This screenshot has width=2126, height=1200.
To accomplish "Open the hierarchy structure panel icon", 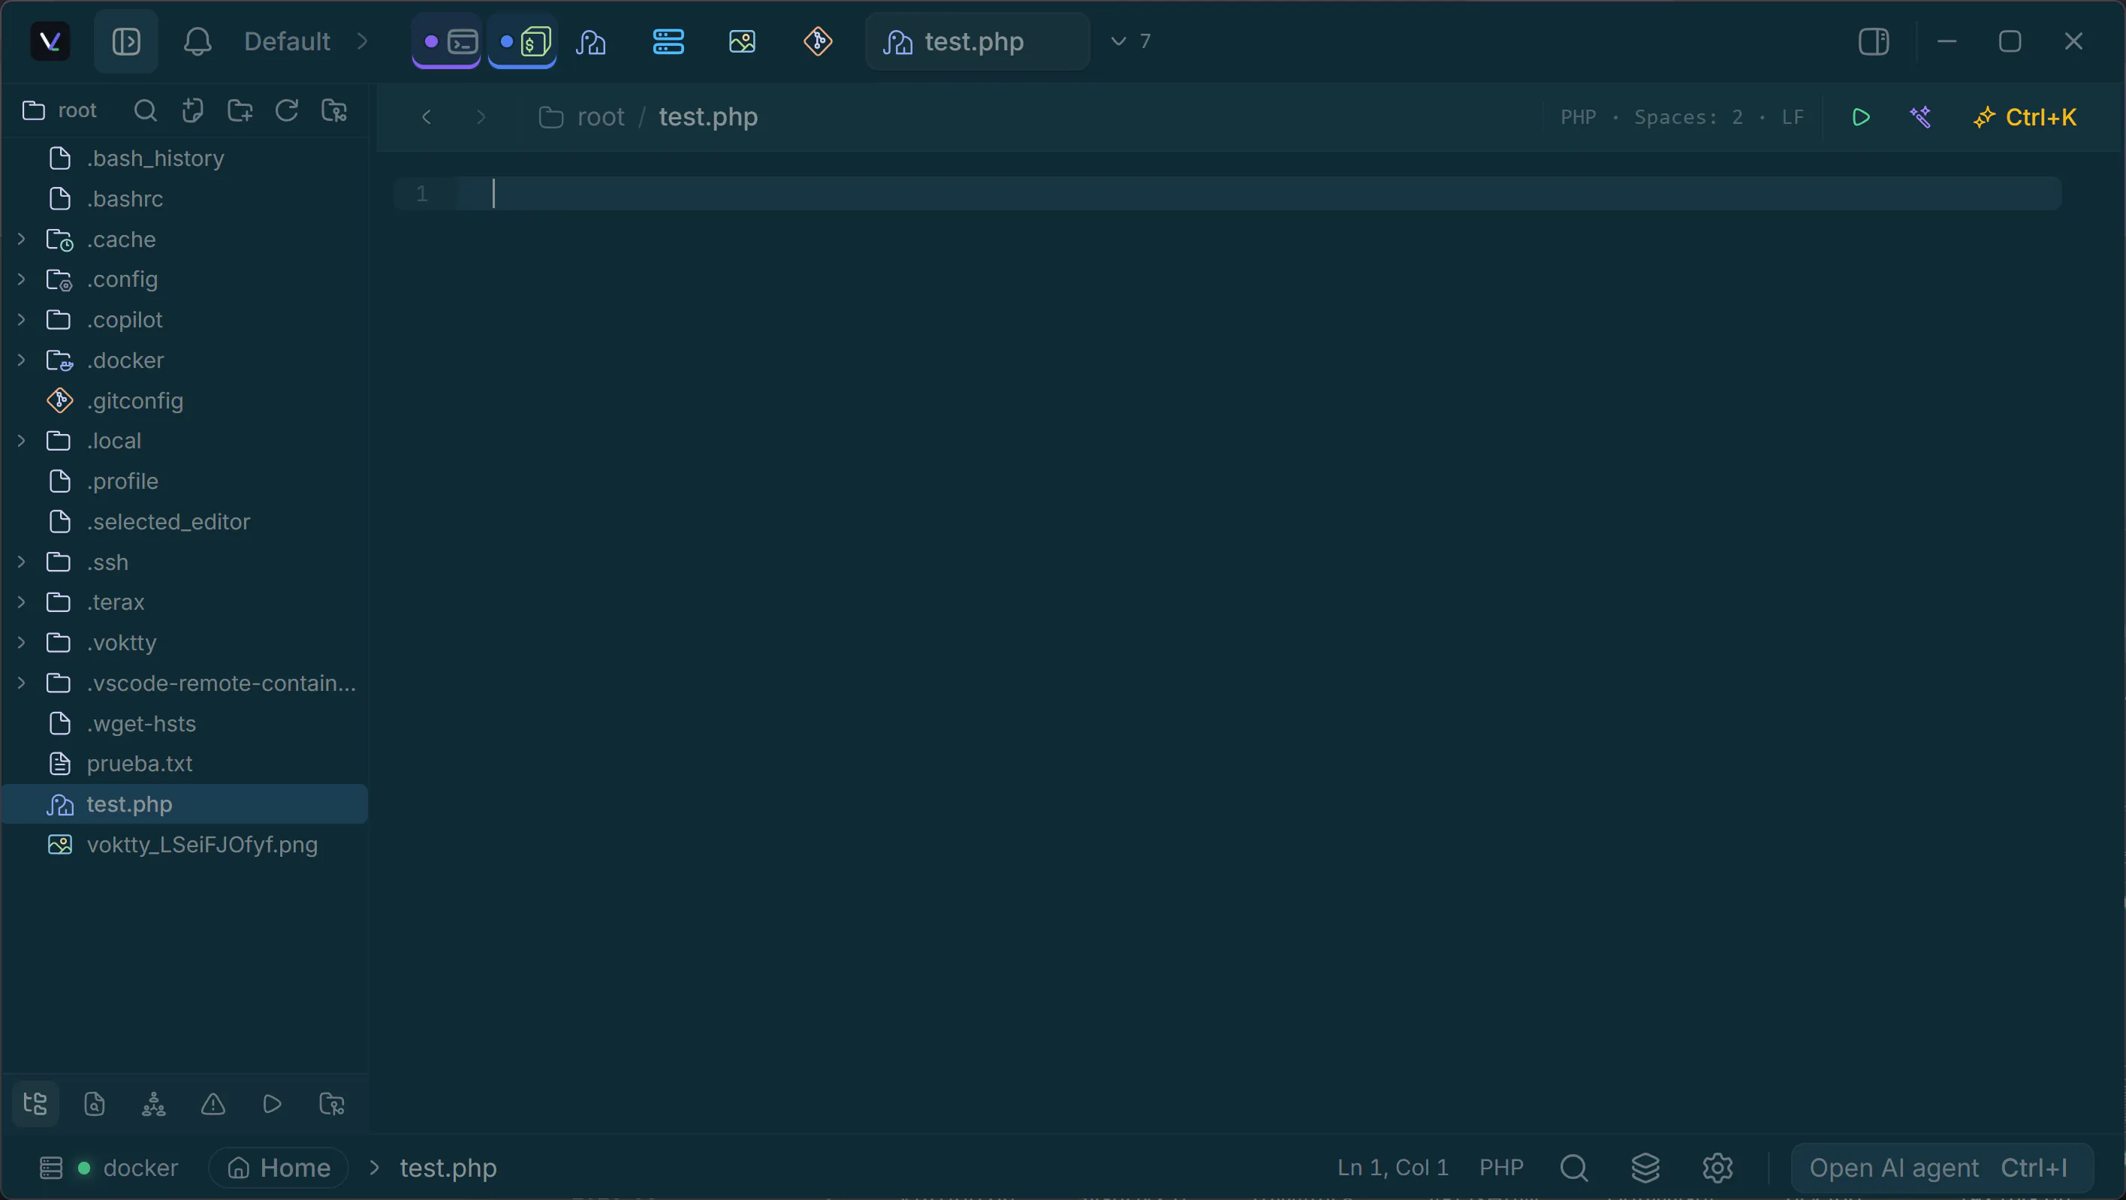I will point(153,1103).
